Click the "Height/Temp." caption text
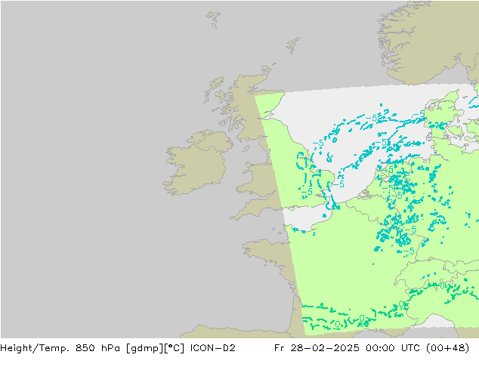This screenshot has width=479, height=370. (35, 348)
